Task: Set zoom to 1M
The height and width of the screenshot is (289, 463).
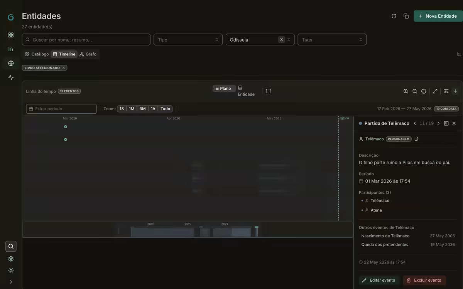Action: click(132, 109)
